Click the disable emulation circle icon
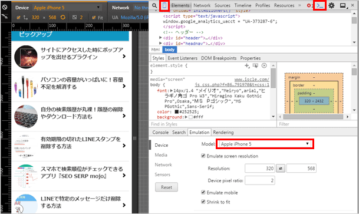This screenshot has height=214, width=359. coord(5,7)
